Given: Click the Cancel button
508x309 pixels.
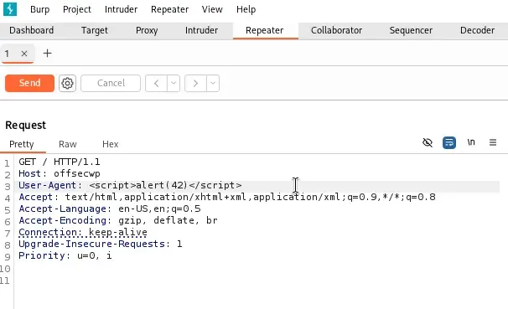Looking at the screenshot, I should [111, 84].
